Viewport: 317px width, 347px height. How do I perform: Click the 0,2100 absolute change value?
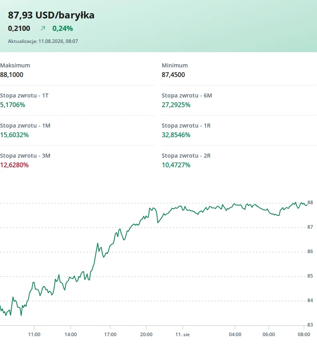tap(19, 28)
